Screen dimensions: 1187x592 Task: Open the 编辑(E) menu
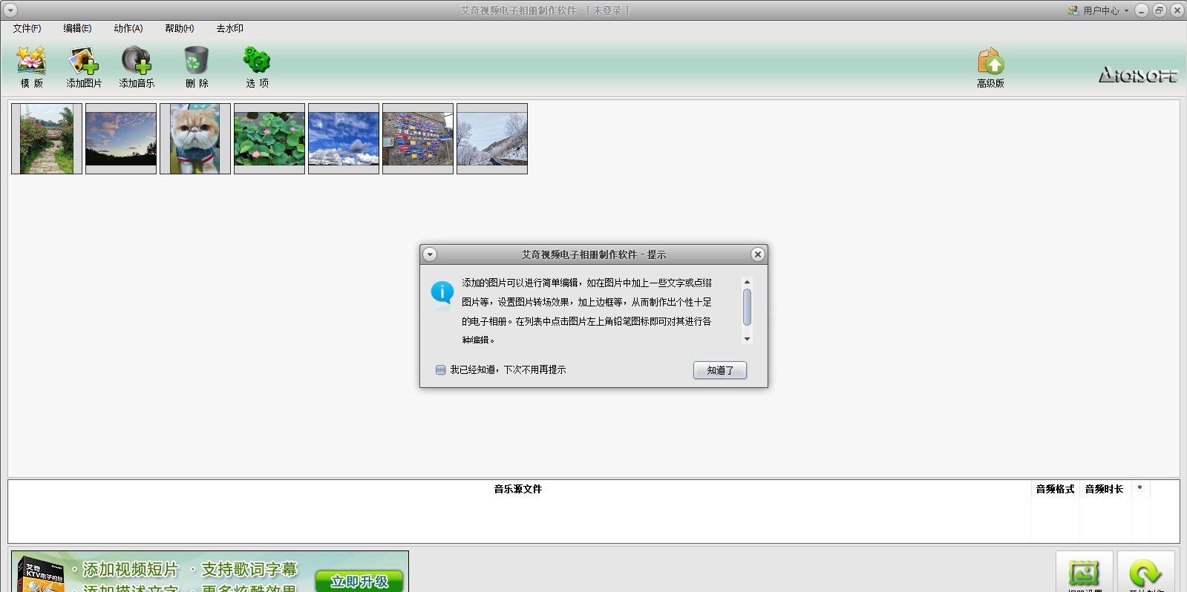point(77,28)
